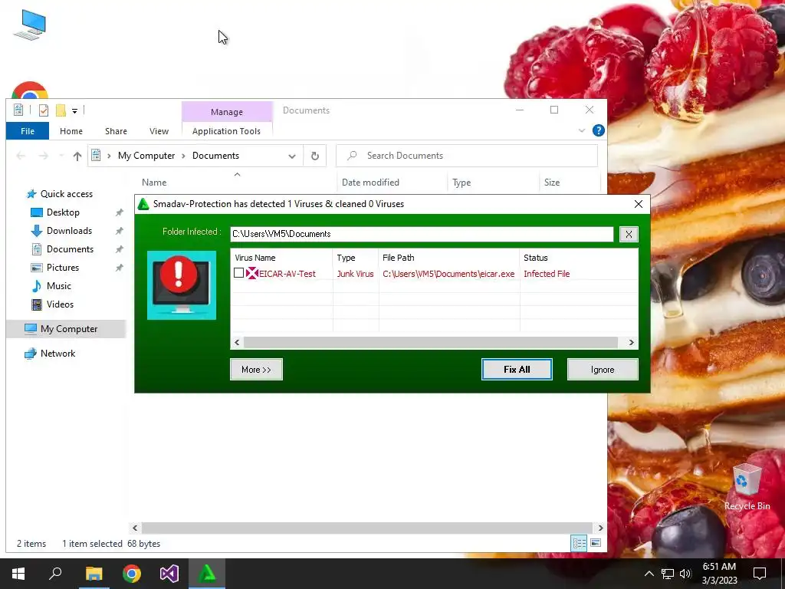785x589 pixels.
Task: Open Documents in the navigation pane
Action: click(x=70, y=249)
